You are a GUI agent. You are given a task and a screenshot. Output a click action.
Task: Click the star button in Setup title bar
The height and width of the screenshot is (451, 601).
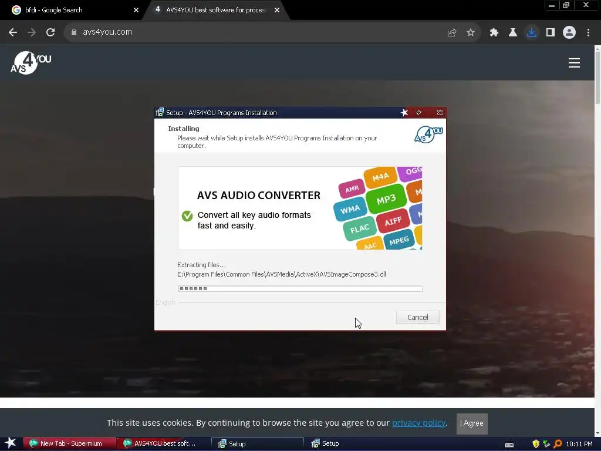coord(404,113)
